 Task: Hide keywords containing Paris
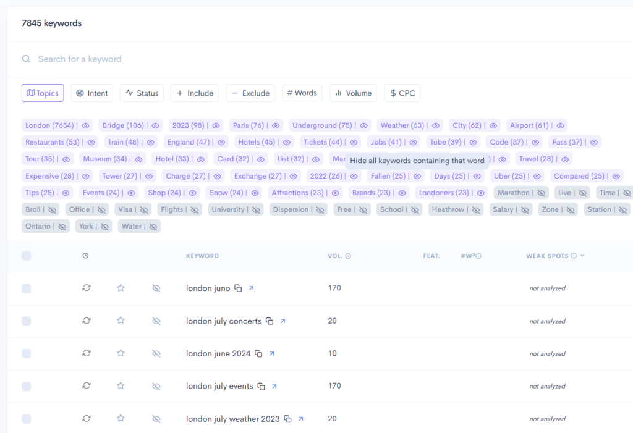276,125
